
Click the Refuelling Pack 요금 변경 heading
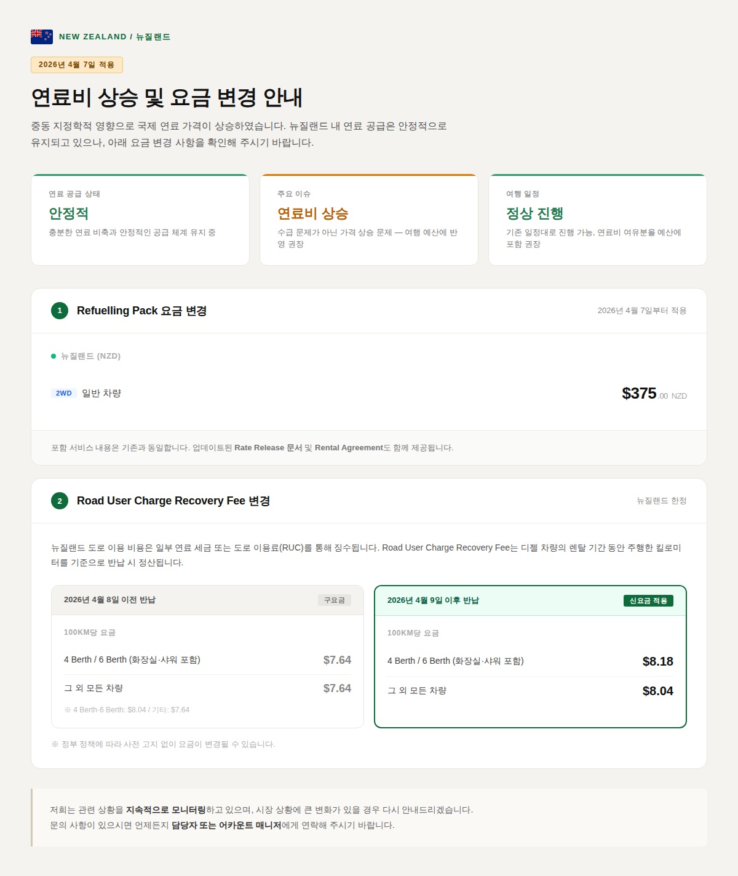141,311
